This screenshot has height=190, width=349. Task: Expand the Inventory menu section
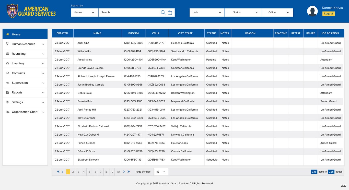pos(25,63)
